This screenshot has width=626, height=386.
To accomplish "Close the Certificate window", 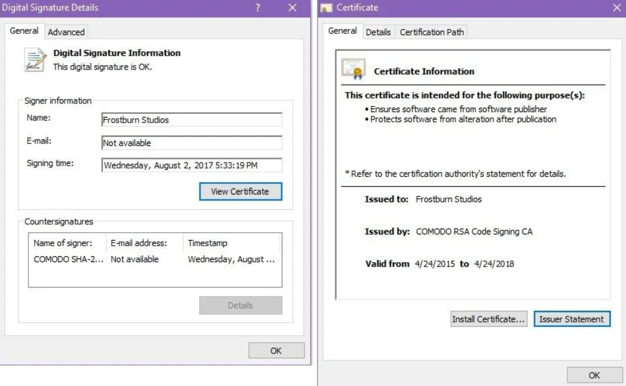I will pos(617,7).
